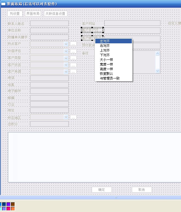This screenshot has width=181, height=212.
Task: Open the 列设置 tab button
Action: (15, 14)
